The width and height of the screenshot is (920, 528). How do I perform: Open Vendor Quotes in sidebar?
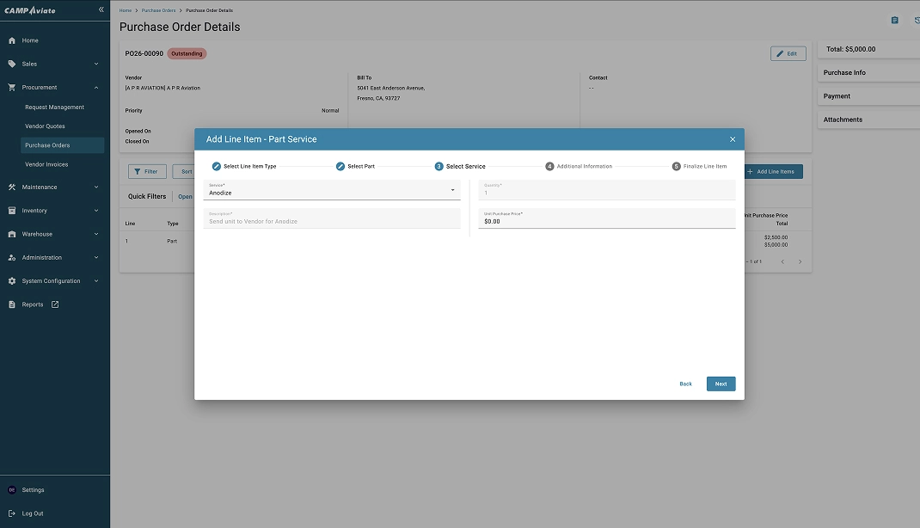pos(45,126)
